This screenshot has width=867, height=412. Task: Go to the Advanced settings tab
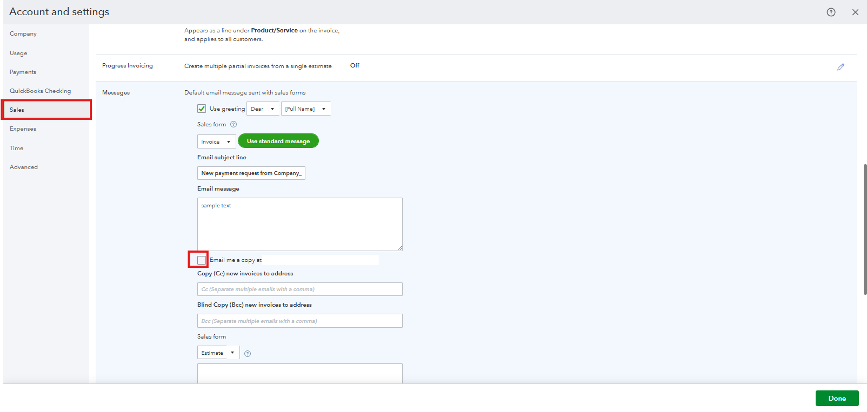point(24,167)
